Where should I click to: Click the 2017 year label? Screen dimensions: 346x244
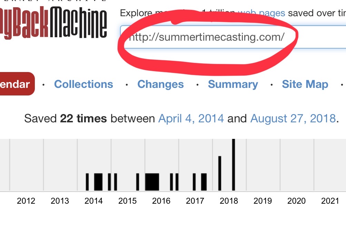pos(195,201)
